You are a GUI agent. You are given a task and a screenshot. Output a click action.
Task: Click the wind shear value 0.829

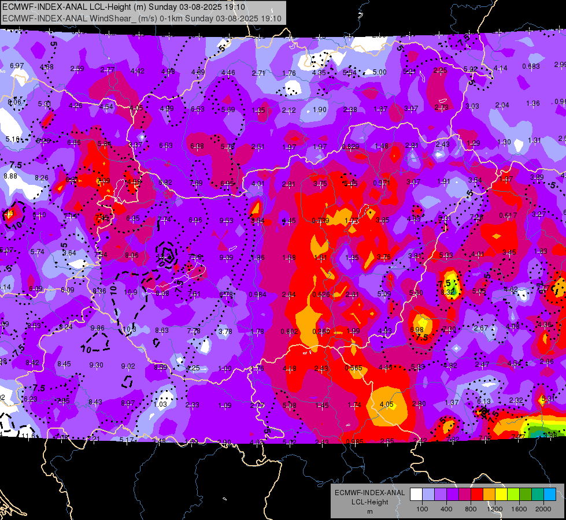point(350,147)
